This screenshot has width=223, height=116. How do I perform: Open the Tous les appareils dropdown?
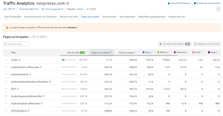click(52, 9)
